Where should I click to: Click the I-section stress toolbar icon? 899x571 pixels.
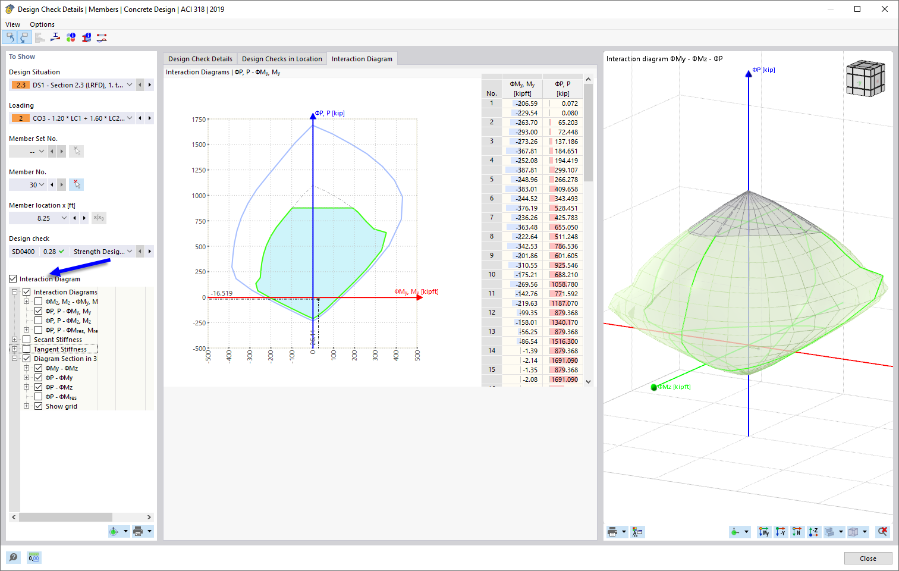pos(55,37)
